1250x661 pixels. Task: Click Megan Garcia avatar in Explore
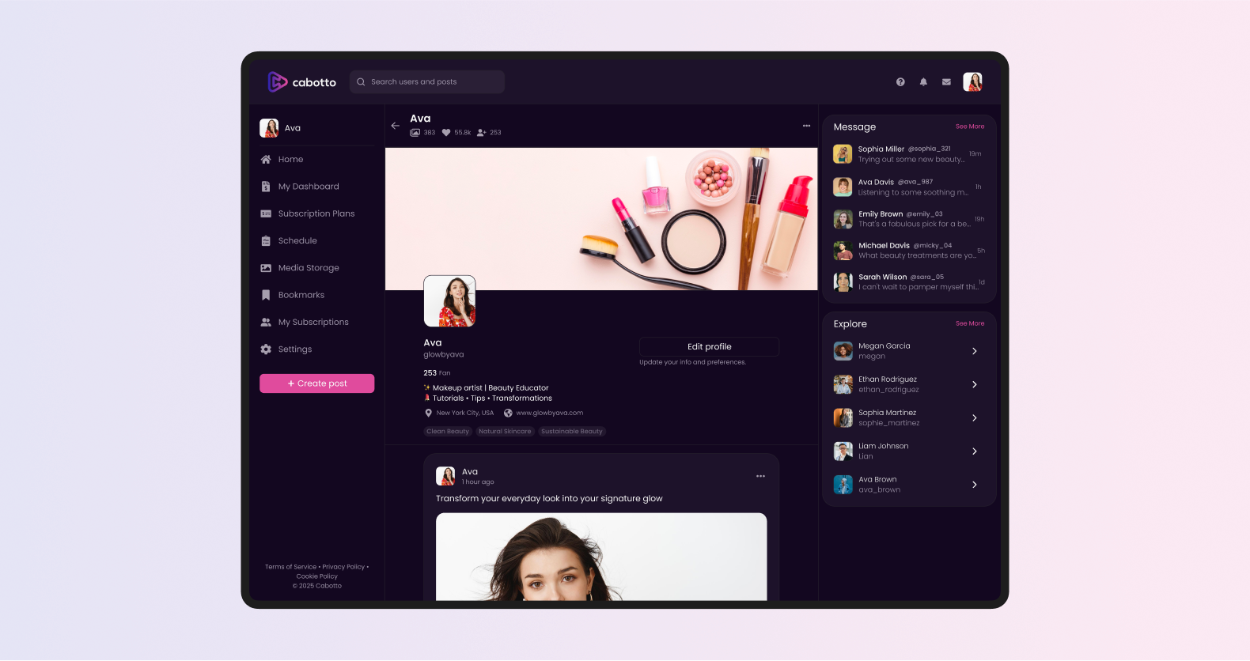[843, 351]
